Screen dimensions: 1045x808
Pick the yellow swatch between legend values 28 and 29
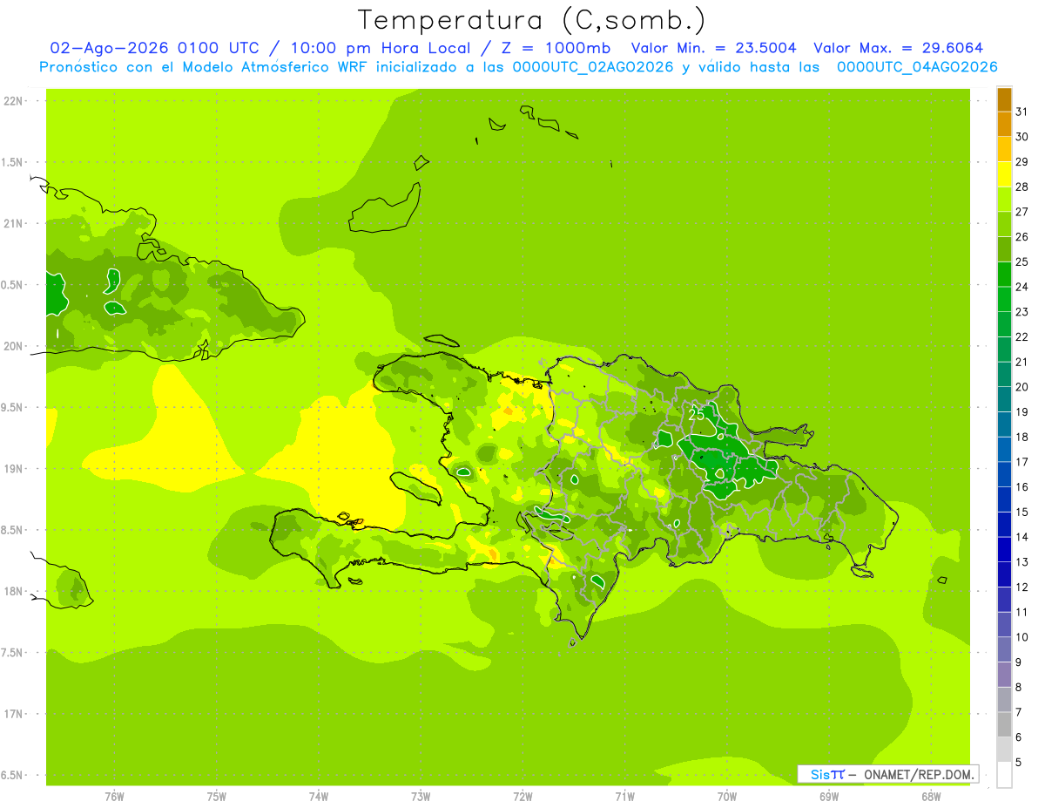[1004, 174]
